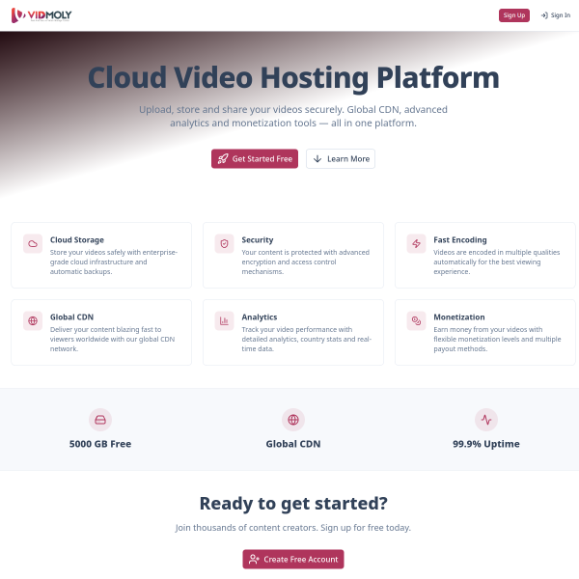Click the cloud icon beside Cloud Storage
The image size is (579, 579).
pos(33,244)
